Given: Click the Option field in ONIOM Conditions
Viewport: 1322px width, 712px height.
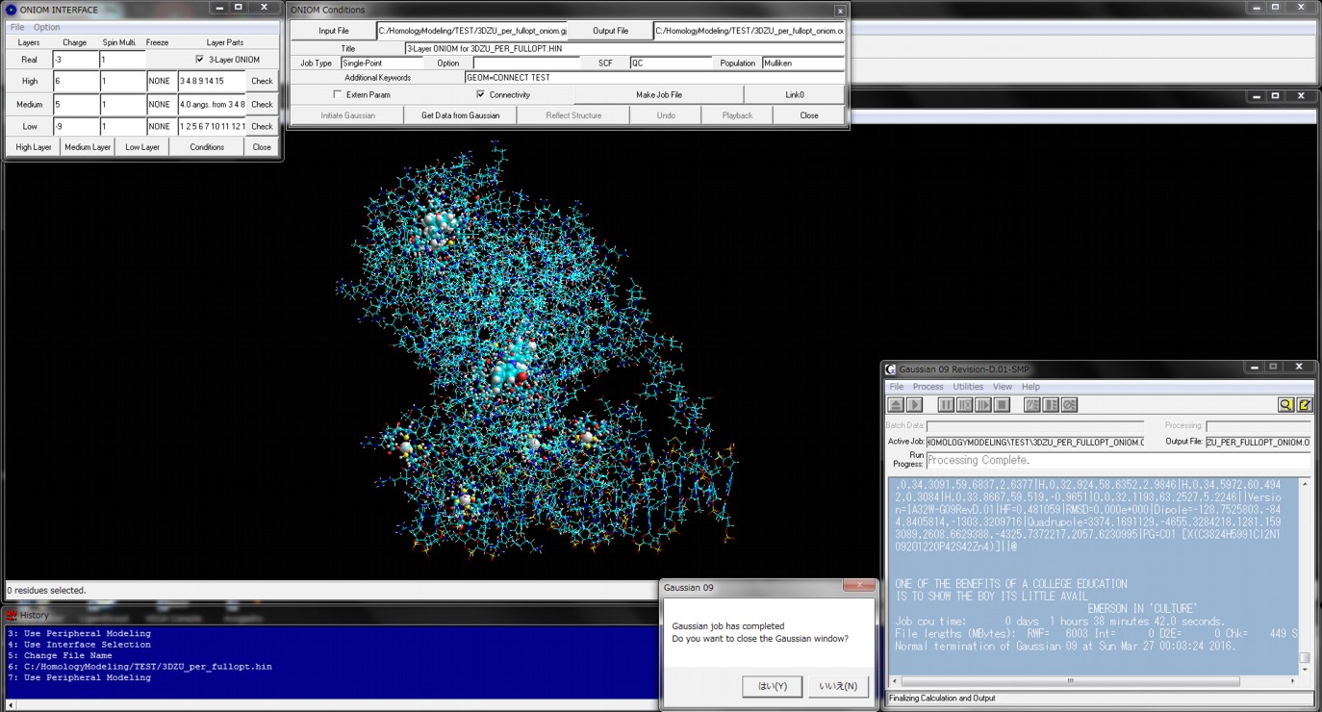Looking at the screenshot, I should [526, 63].
